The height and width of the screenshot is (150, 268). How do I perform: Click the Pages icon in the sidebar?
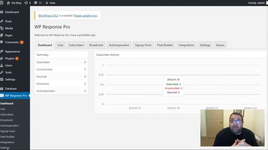2,35
